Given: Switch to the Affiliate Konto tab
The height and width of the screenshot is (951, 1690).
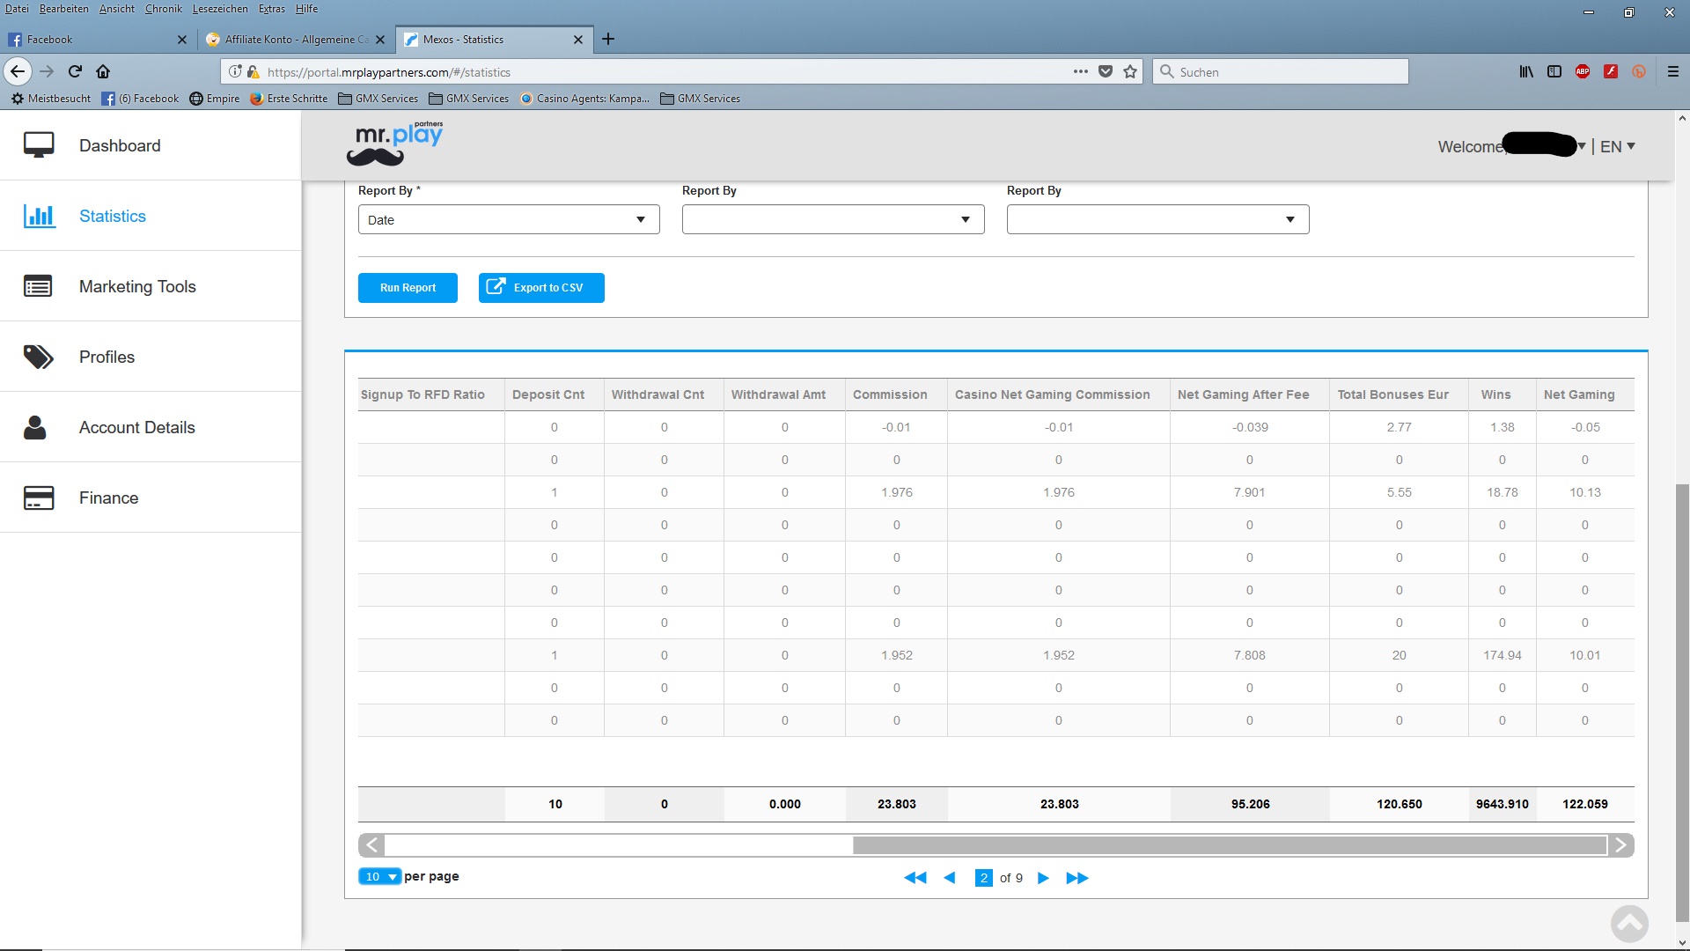Looking at the screenshot, I should (x=295, y=40).
